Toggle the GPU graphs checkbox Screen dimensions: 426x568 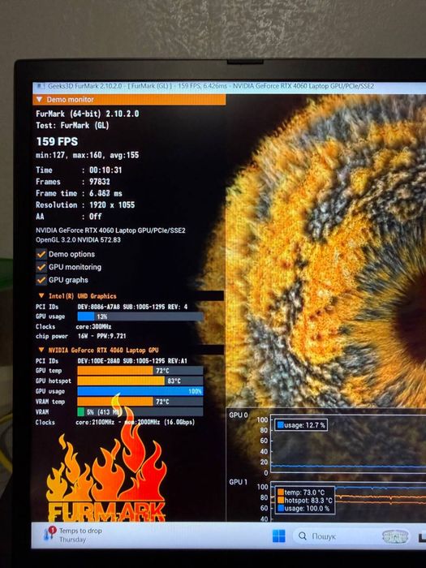[x=41, y=280]
